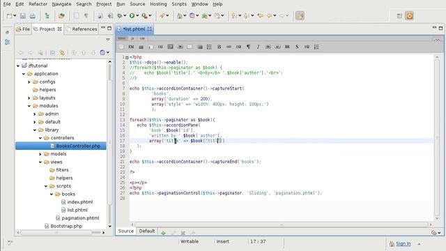446x251 pixels.
Task: Toggle Link with Editor in Project view
Action: pyautogui.click(x=62, y=53)
